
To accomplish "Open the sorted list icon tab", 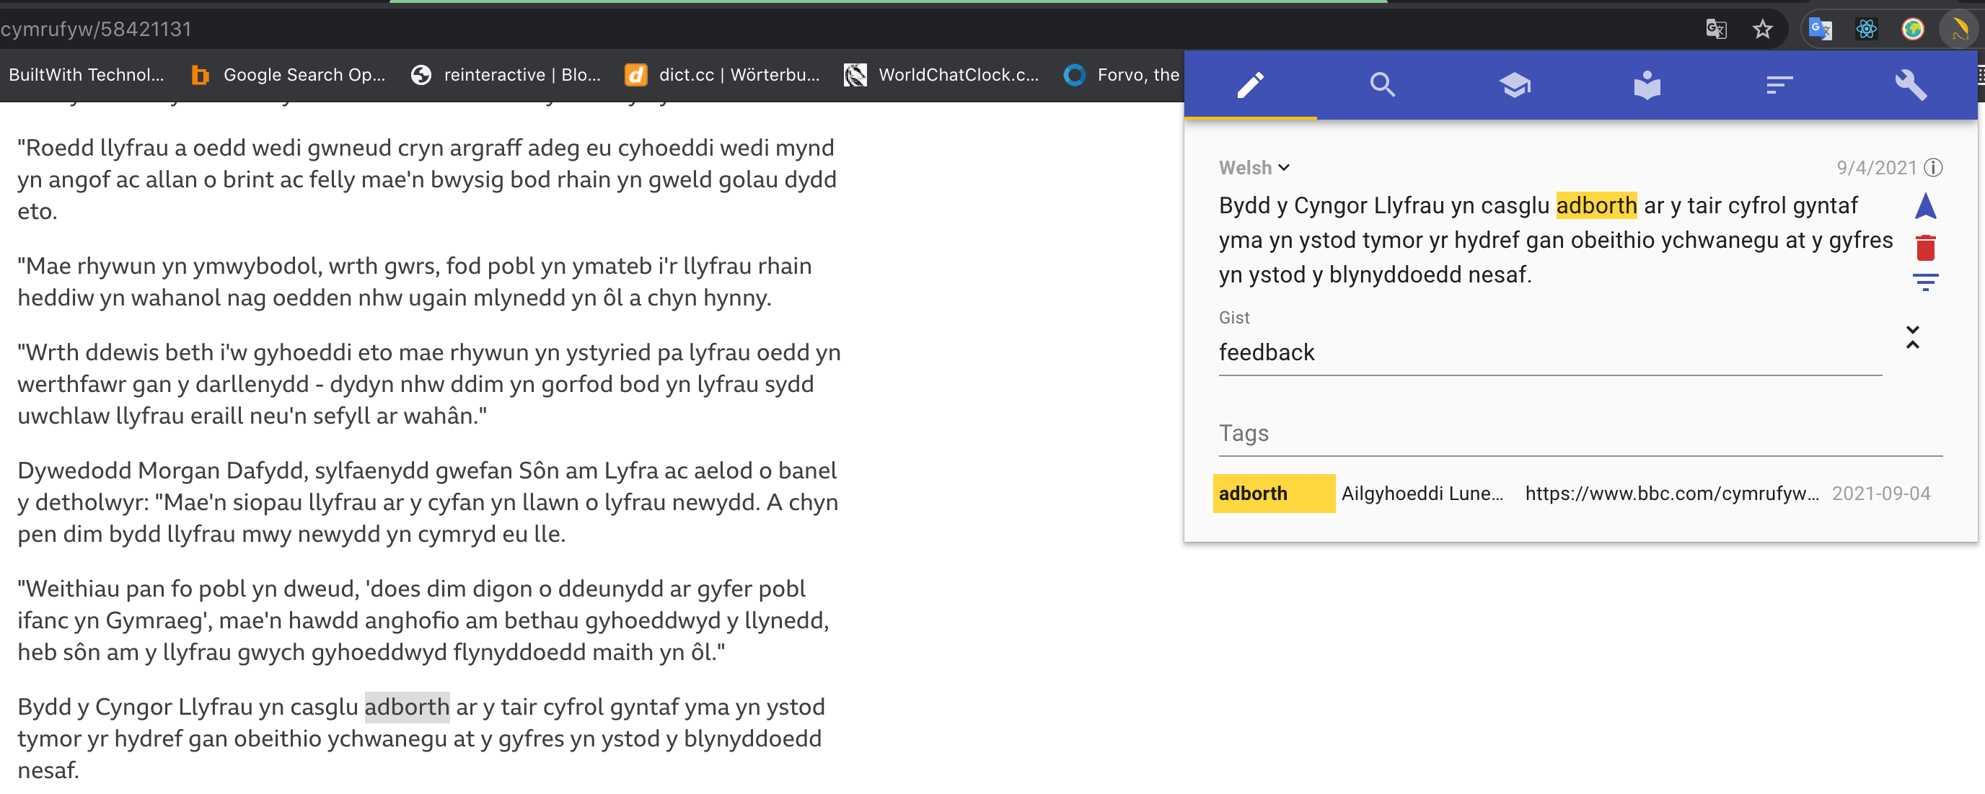I will [1779, 84].
